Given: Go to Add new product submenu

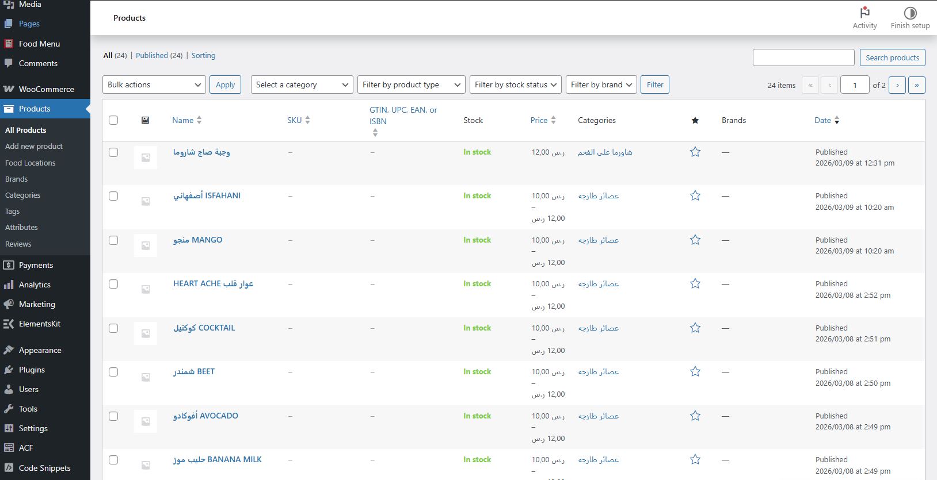Looking at the screenshot, I should [34, 147].
